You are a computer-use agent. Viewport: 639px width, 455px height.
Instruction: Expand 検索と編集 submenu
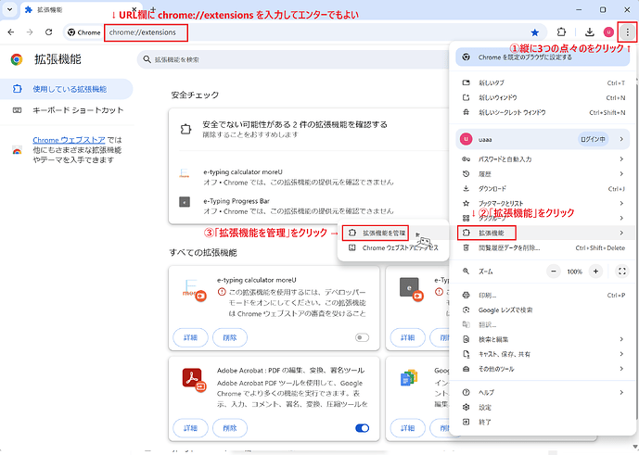(x=543, y=339)
